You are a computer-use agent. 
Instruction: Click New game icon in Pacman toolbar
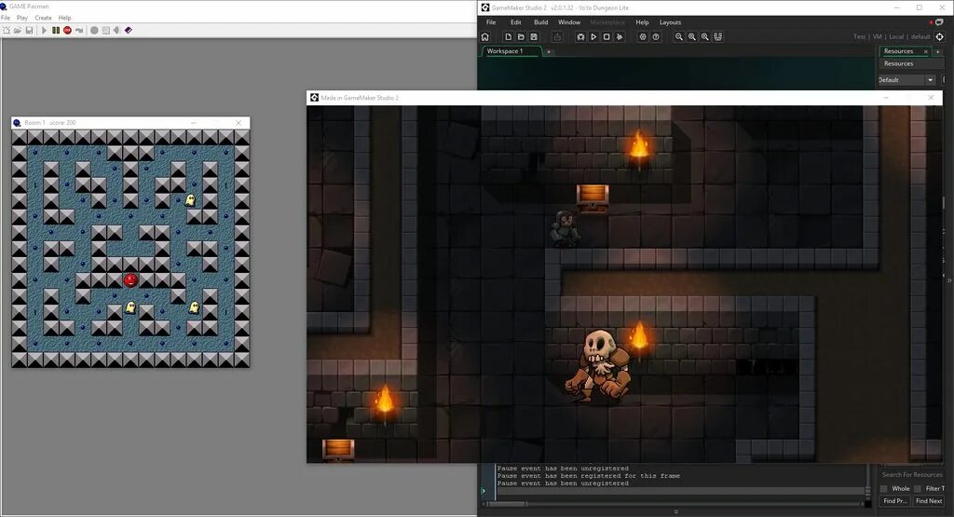pos(7,30)
